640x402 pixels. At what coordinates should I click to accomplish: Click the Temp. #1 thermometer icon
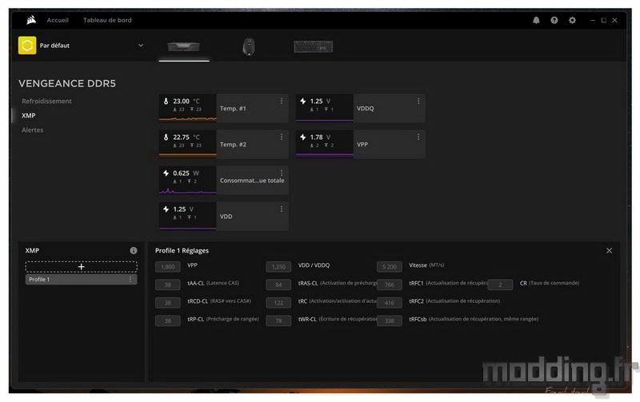[166, 101]
